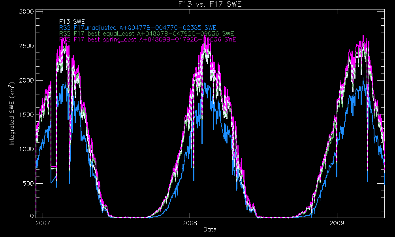Select the 2007 tick on the date axis
This screenshot has height=237, width=395.
[x=42, y=223]
